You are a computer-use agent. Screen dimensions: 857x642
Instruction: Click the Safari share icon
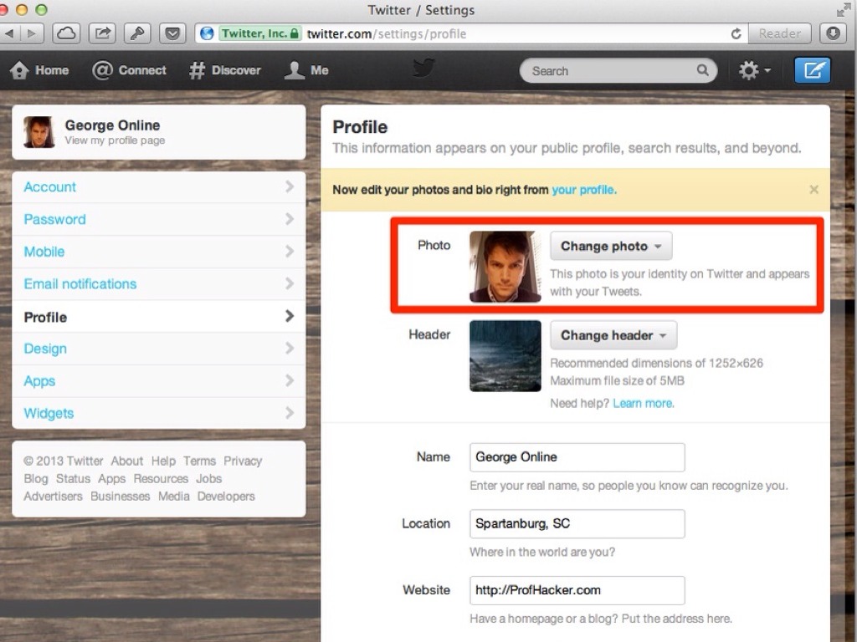pyautogui.click(x=102, y=33)
